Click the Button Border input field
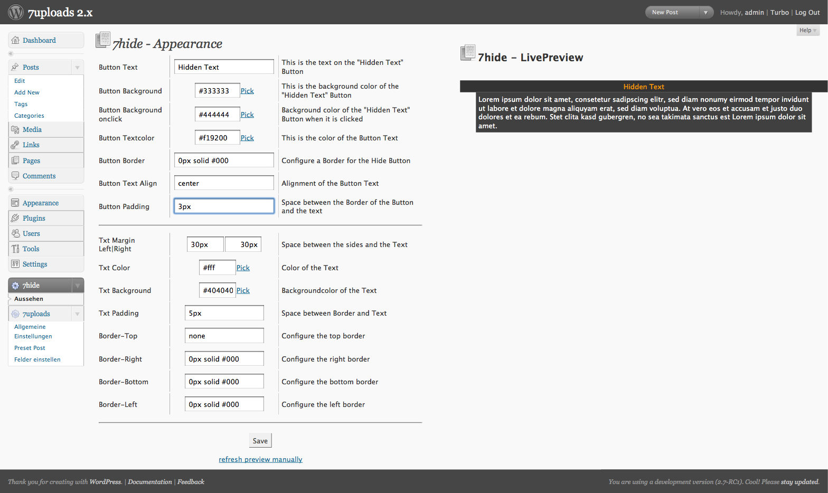 tap(224, 160)
